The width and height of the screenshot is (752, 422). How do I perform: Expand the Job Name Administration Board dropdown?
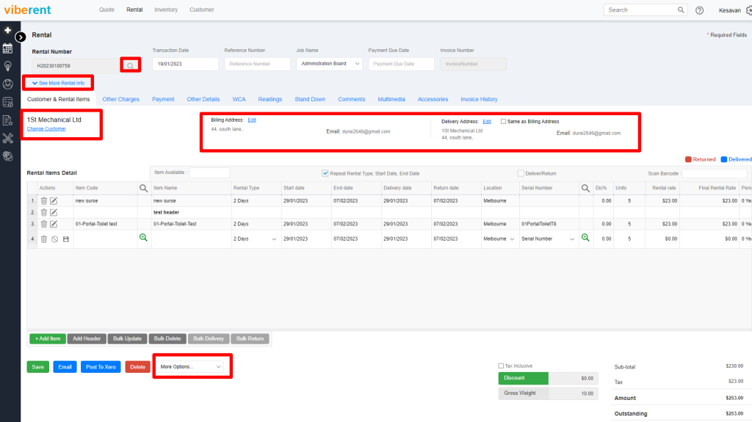pyautogui.click(x=330, y=64)
